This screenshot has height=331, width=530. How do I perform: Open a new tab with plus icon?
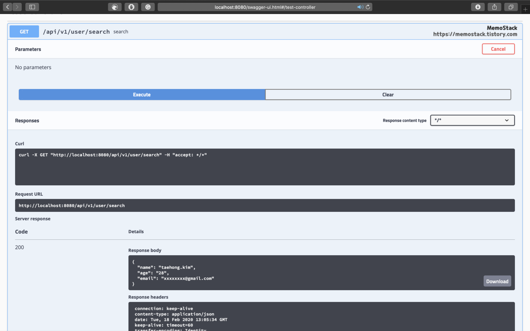[525, 10]
